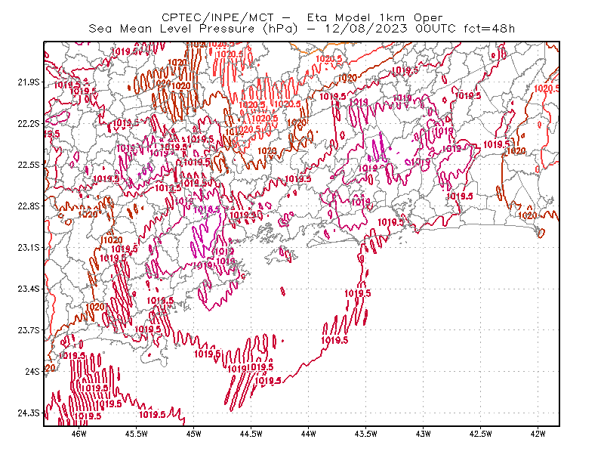Click the 43W longitude axis label
Image resolution: width=604 pixels, height=467 pixels.
click(x=424, y=434)
